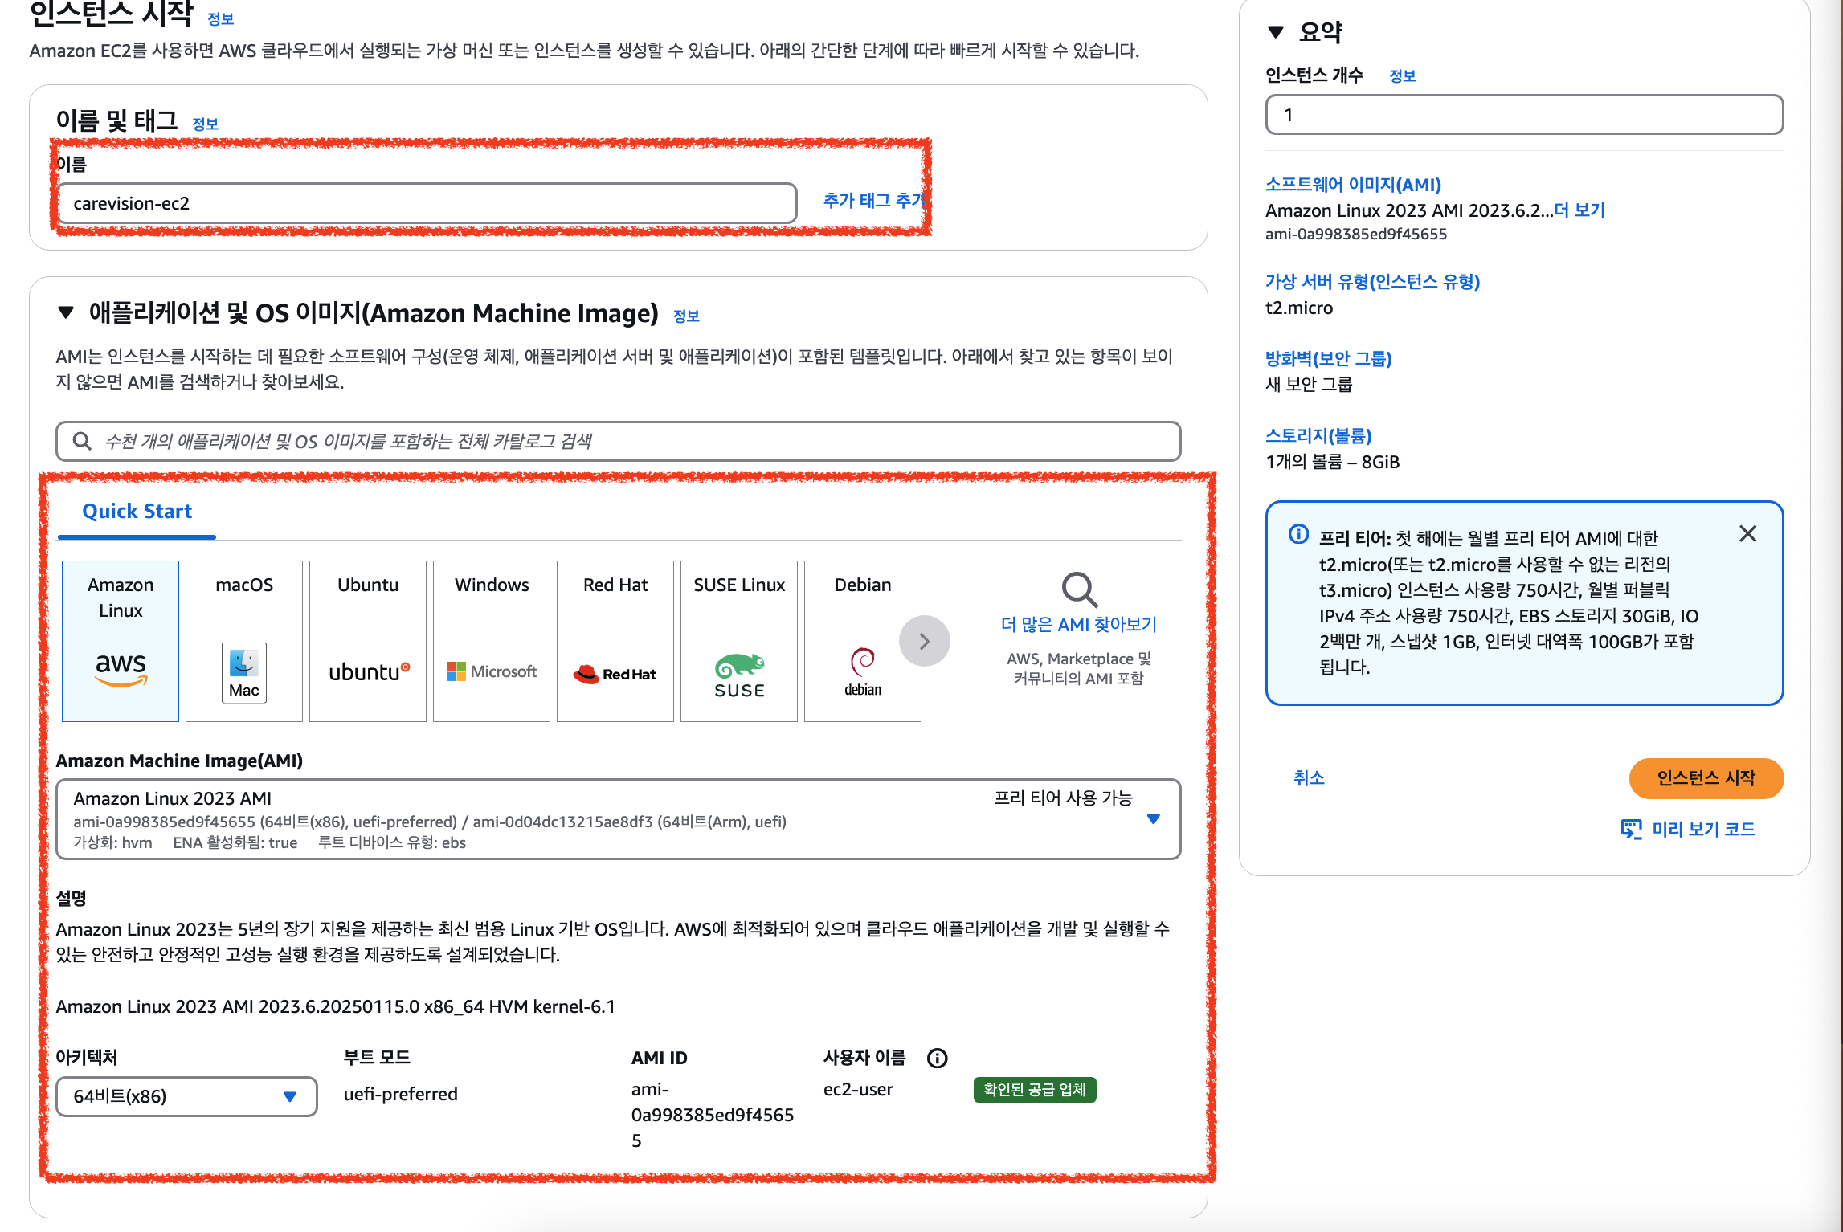Click the instance name input field
Viewport: 1843px width, 1232px height.
(x=426, y=204)
